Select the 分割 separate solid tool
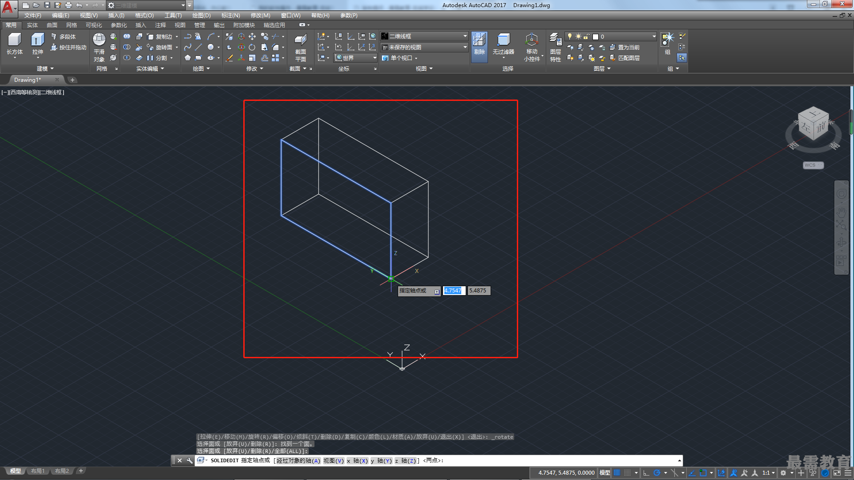 point(157,58)
